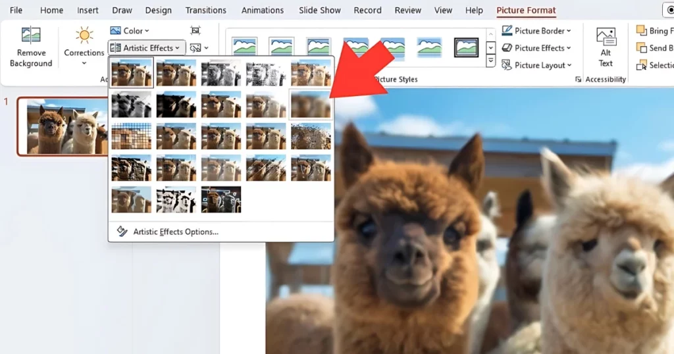This screenshot has height=354, width=674.
Task: Collapse the Artistic Effects dropdown
Action: tap(147, 47)
